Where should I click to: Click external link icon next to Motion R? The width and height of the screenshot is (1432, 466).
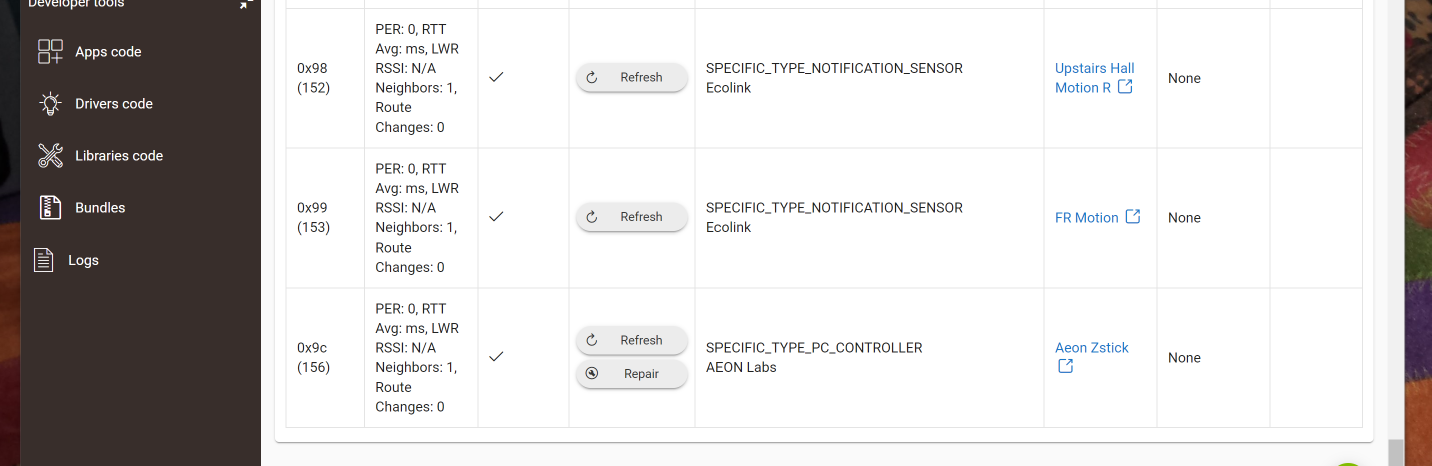coord(1124,86)
